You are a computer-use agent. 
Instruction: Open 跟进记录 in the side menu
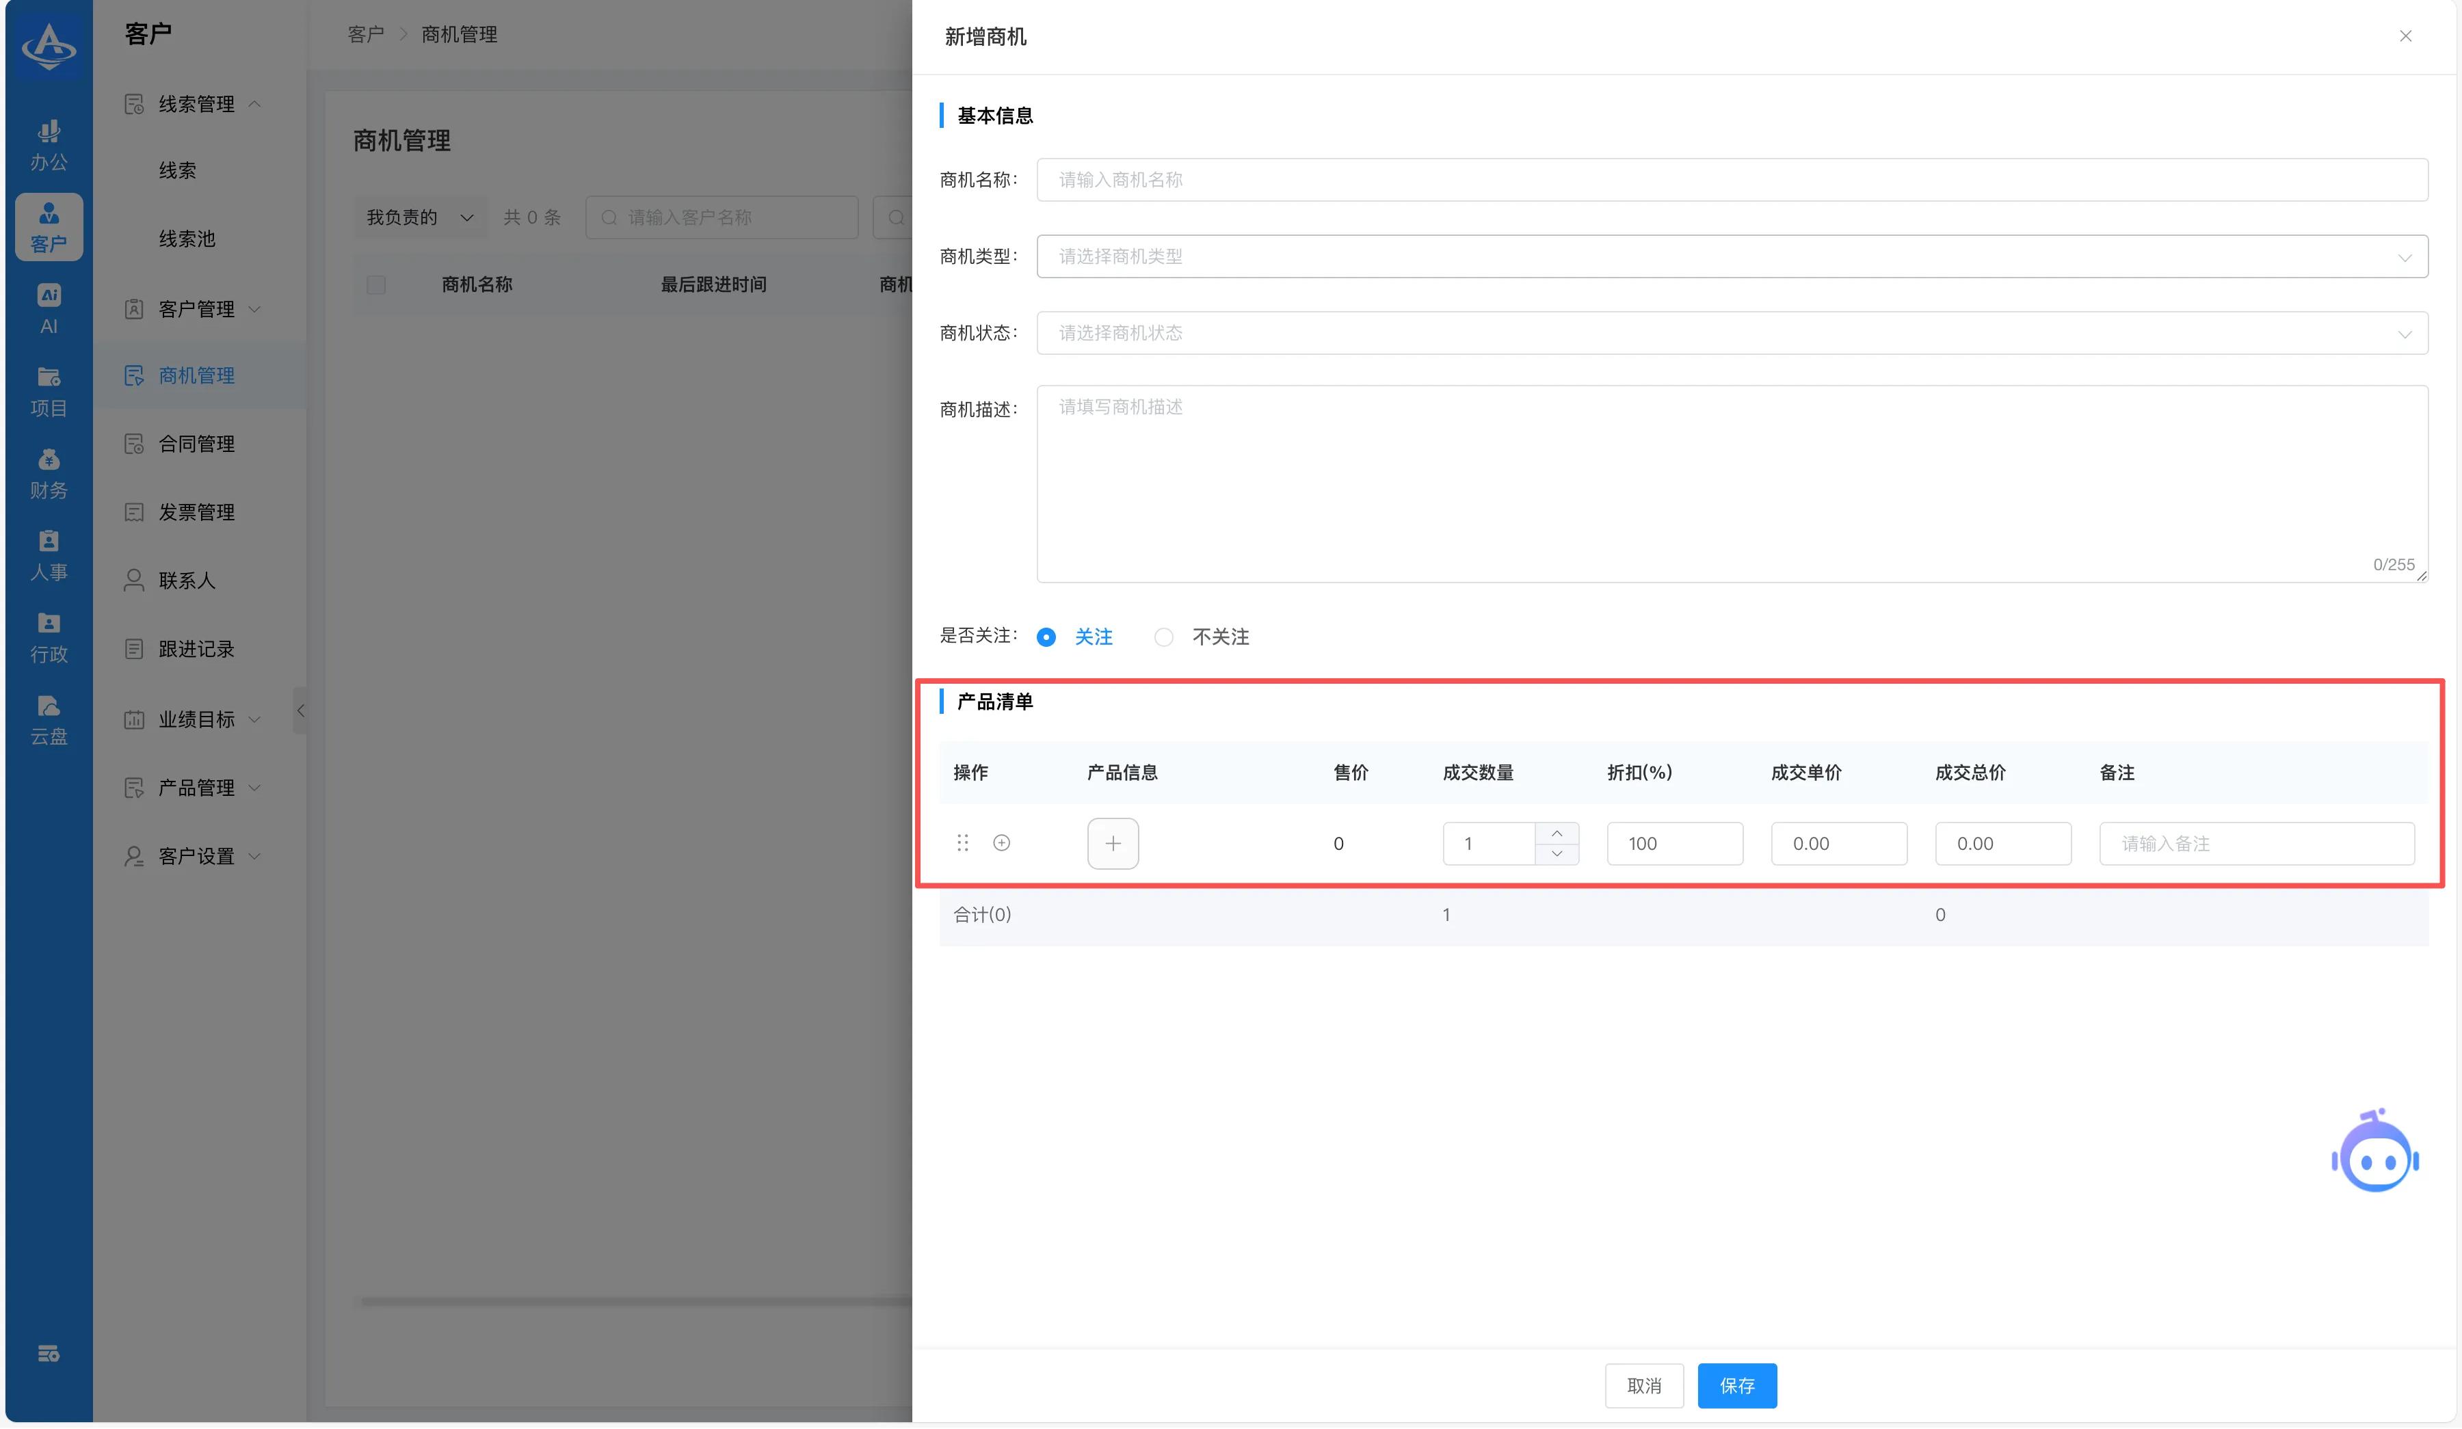point(196,649)
